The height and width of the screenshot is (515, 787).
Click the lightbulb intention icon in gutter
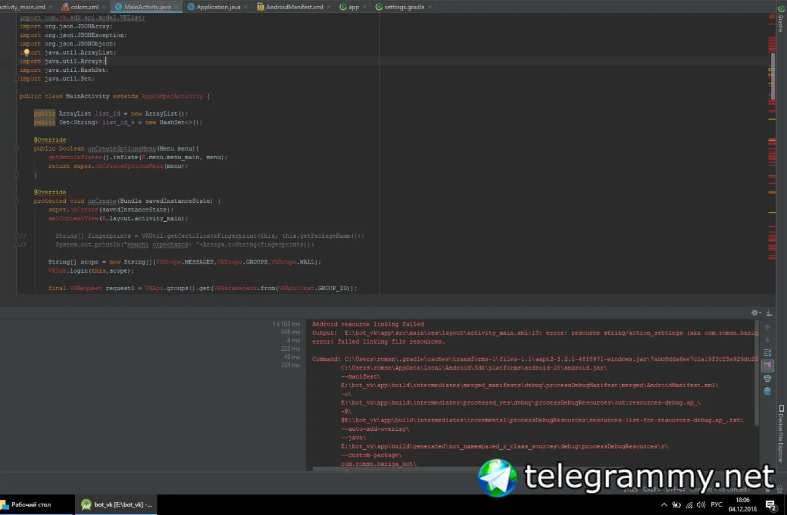pyautogui.click(x=26, y=53)
